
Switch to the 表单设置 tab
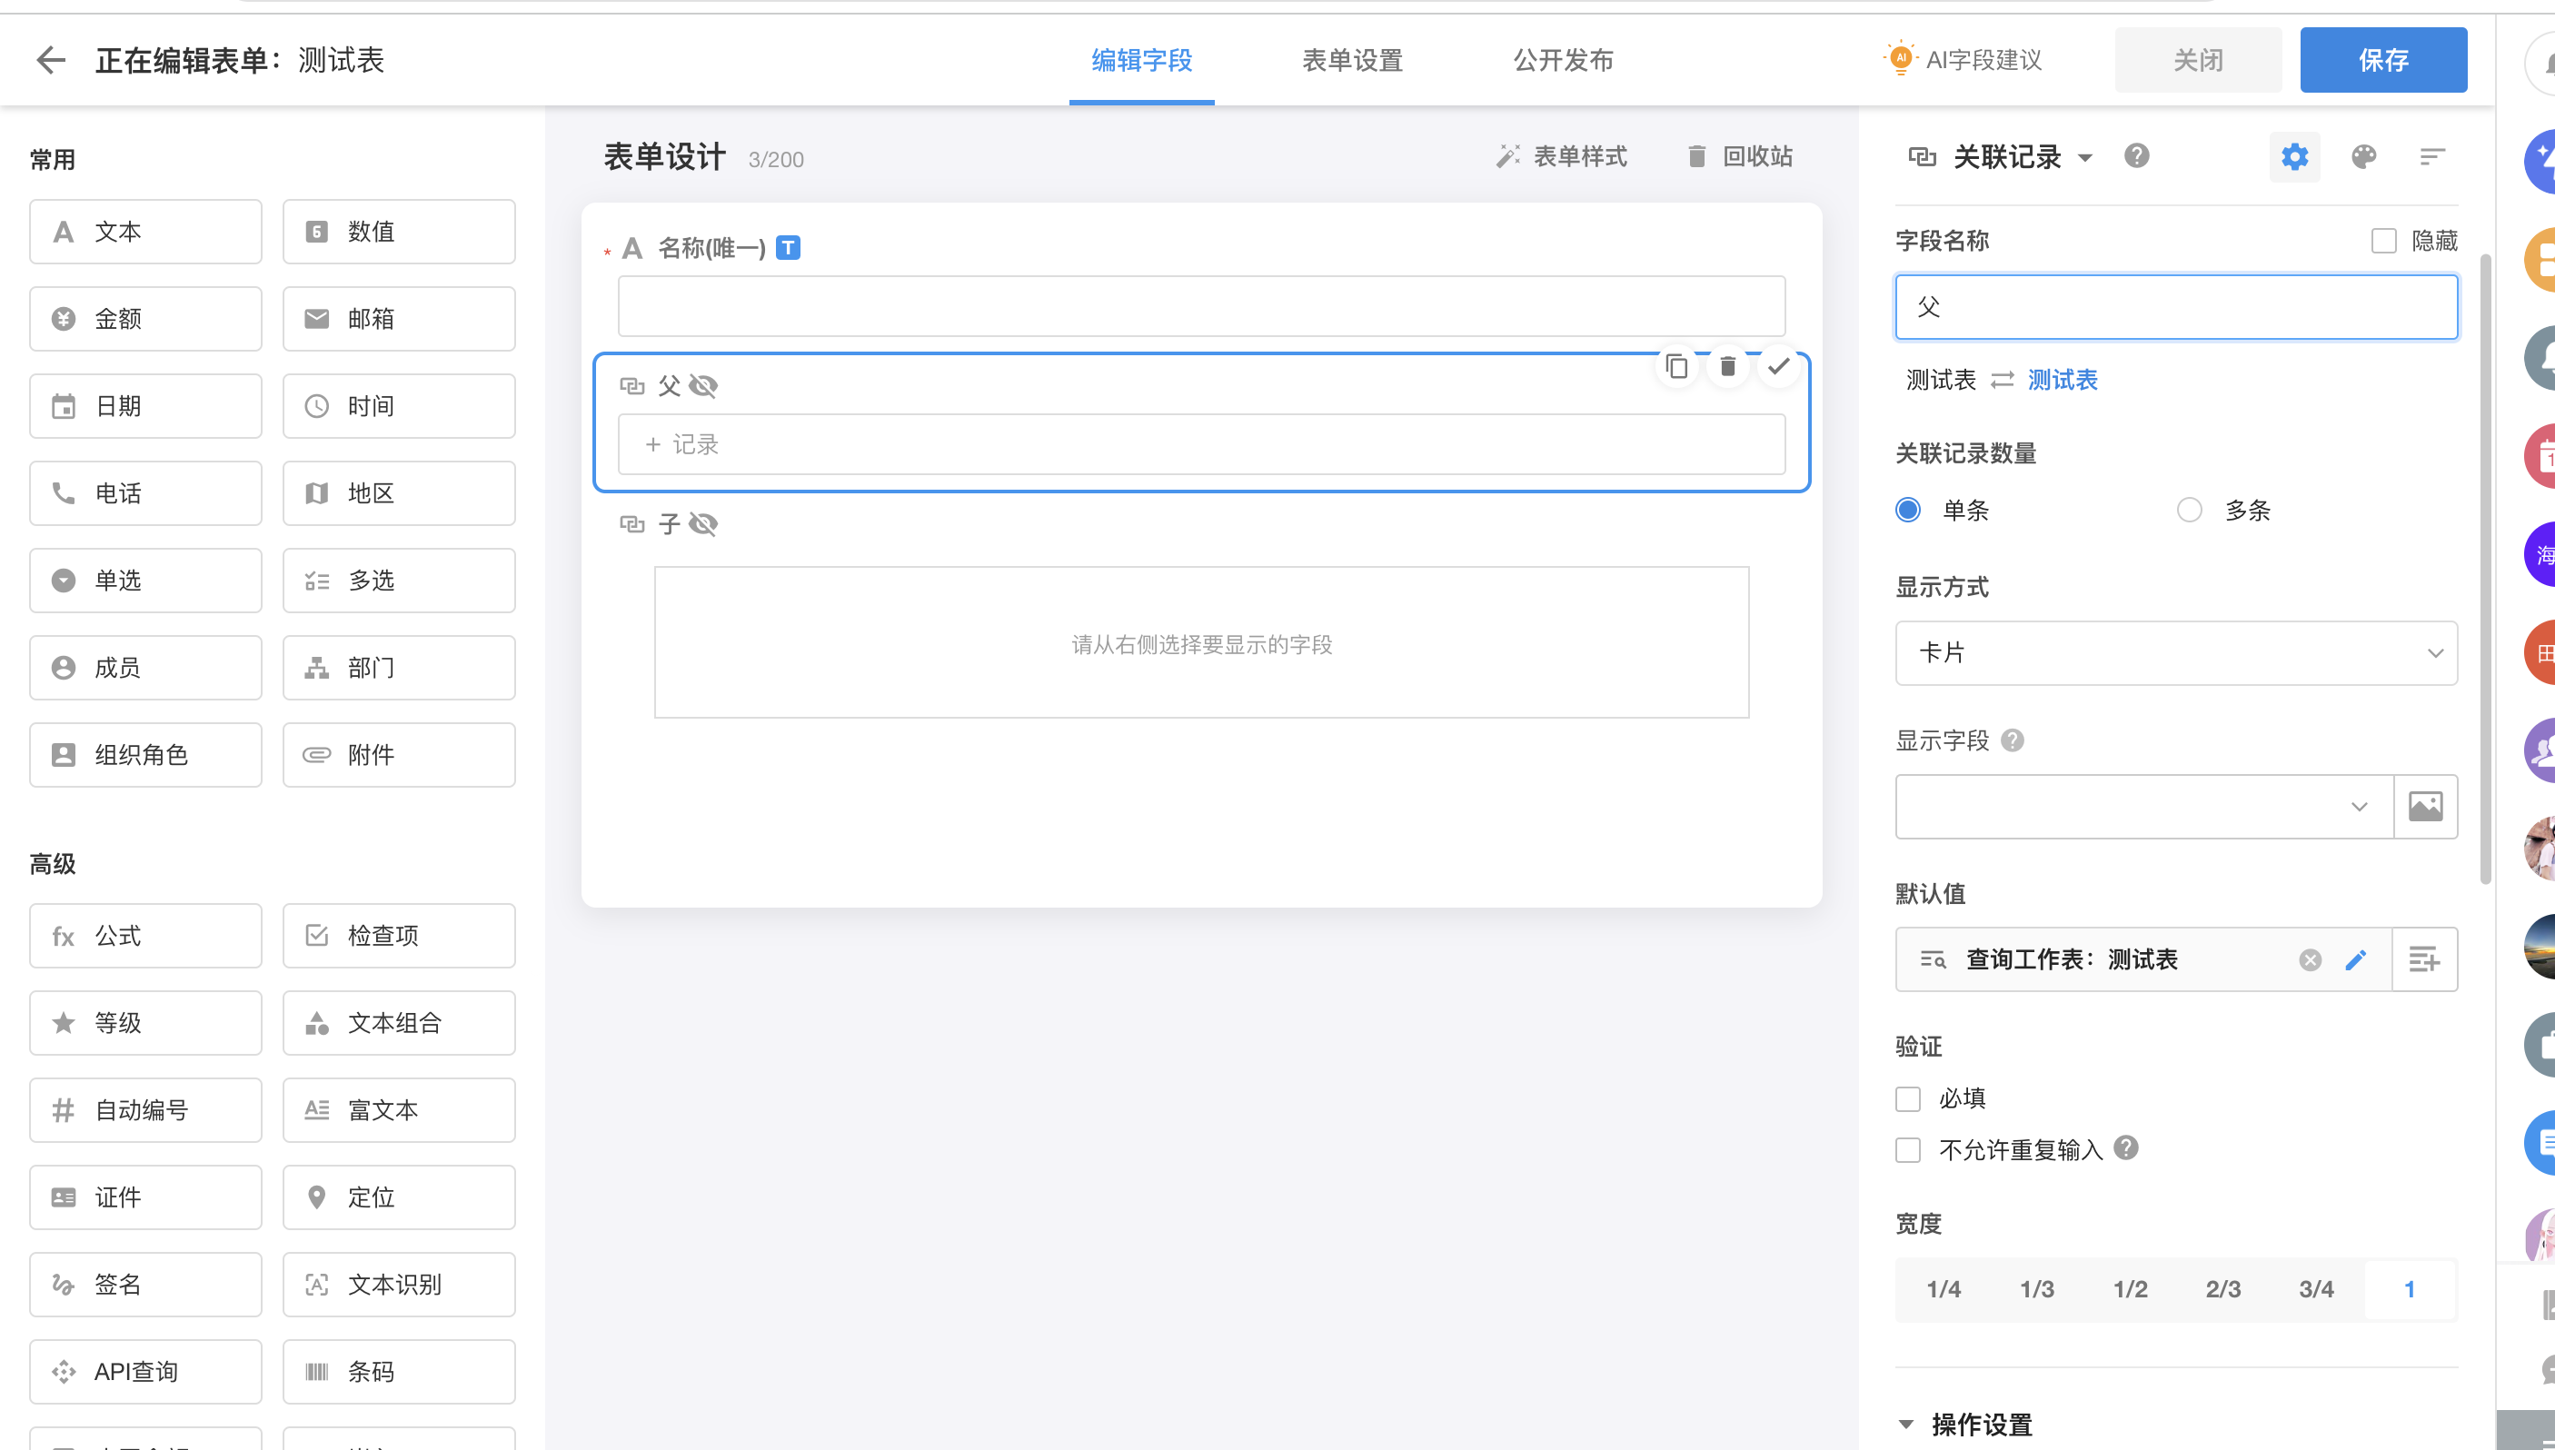tap(1352, 60)
